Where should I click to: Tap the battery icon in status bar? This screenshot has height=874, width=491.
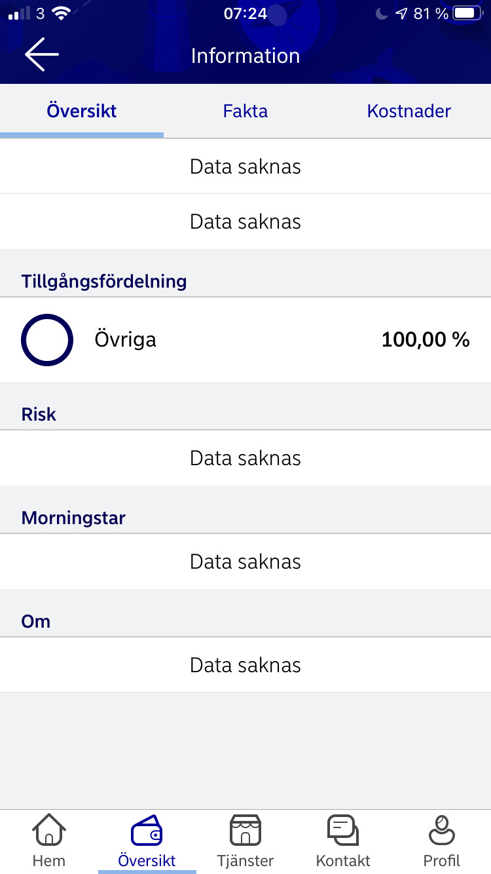pos(467,13)
